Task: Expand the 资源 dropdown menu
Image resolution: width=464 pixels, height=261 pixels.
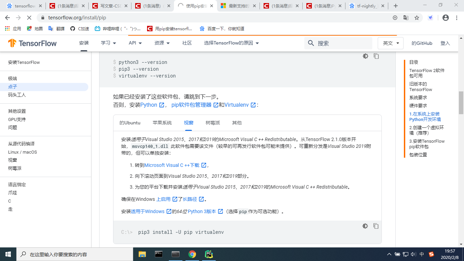Action: (x=162, y=43)
